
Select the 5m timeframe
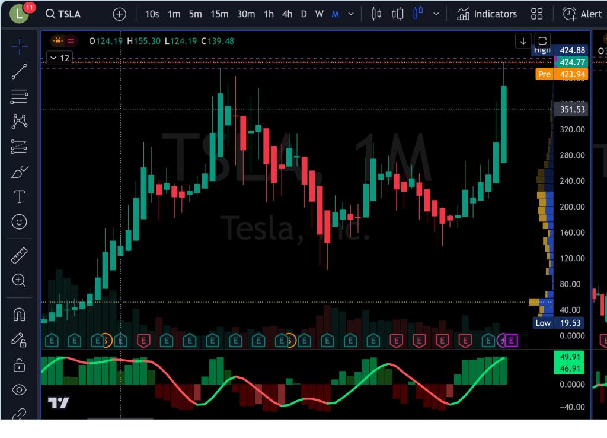tap(195, 14)
